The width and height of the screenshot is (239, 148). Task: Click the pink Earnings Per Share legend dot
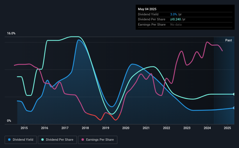click(83, 140)
